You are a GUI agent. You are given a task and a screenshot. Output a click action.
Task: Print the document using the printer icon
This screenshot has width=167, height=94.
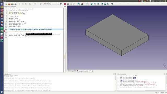15,4
